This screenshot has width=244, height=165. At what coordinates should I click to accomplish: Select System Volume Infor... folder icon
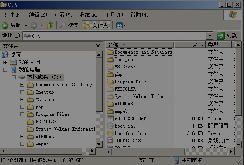point(110,96)
